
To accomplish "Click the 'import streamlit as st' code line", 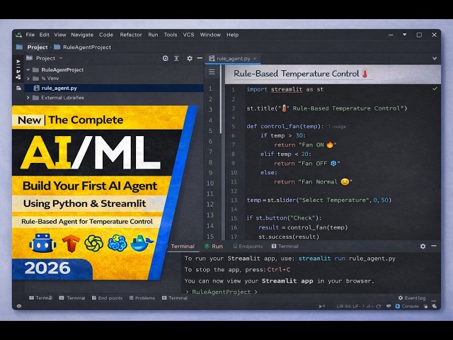I will pos(285,89).
